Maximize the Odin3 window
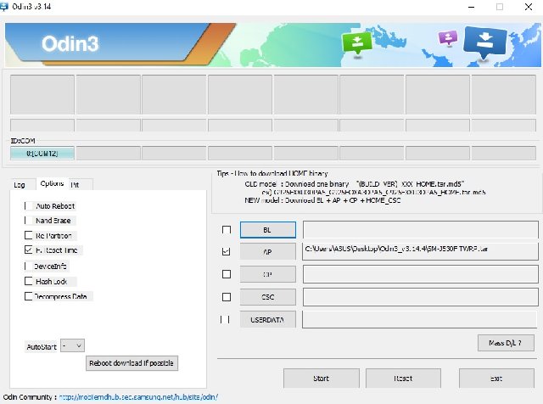 click(500, 7)
